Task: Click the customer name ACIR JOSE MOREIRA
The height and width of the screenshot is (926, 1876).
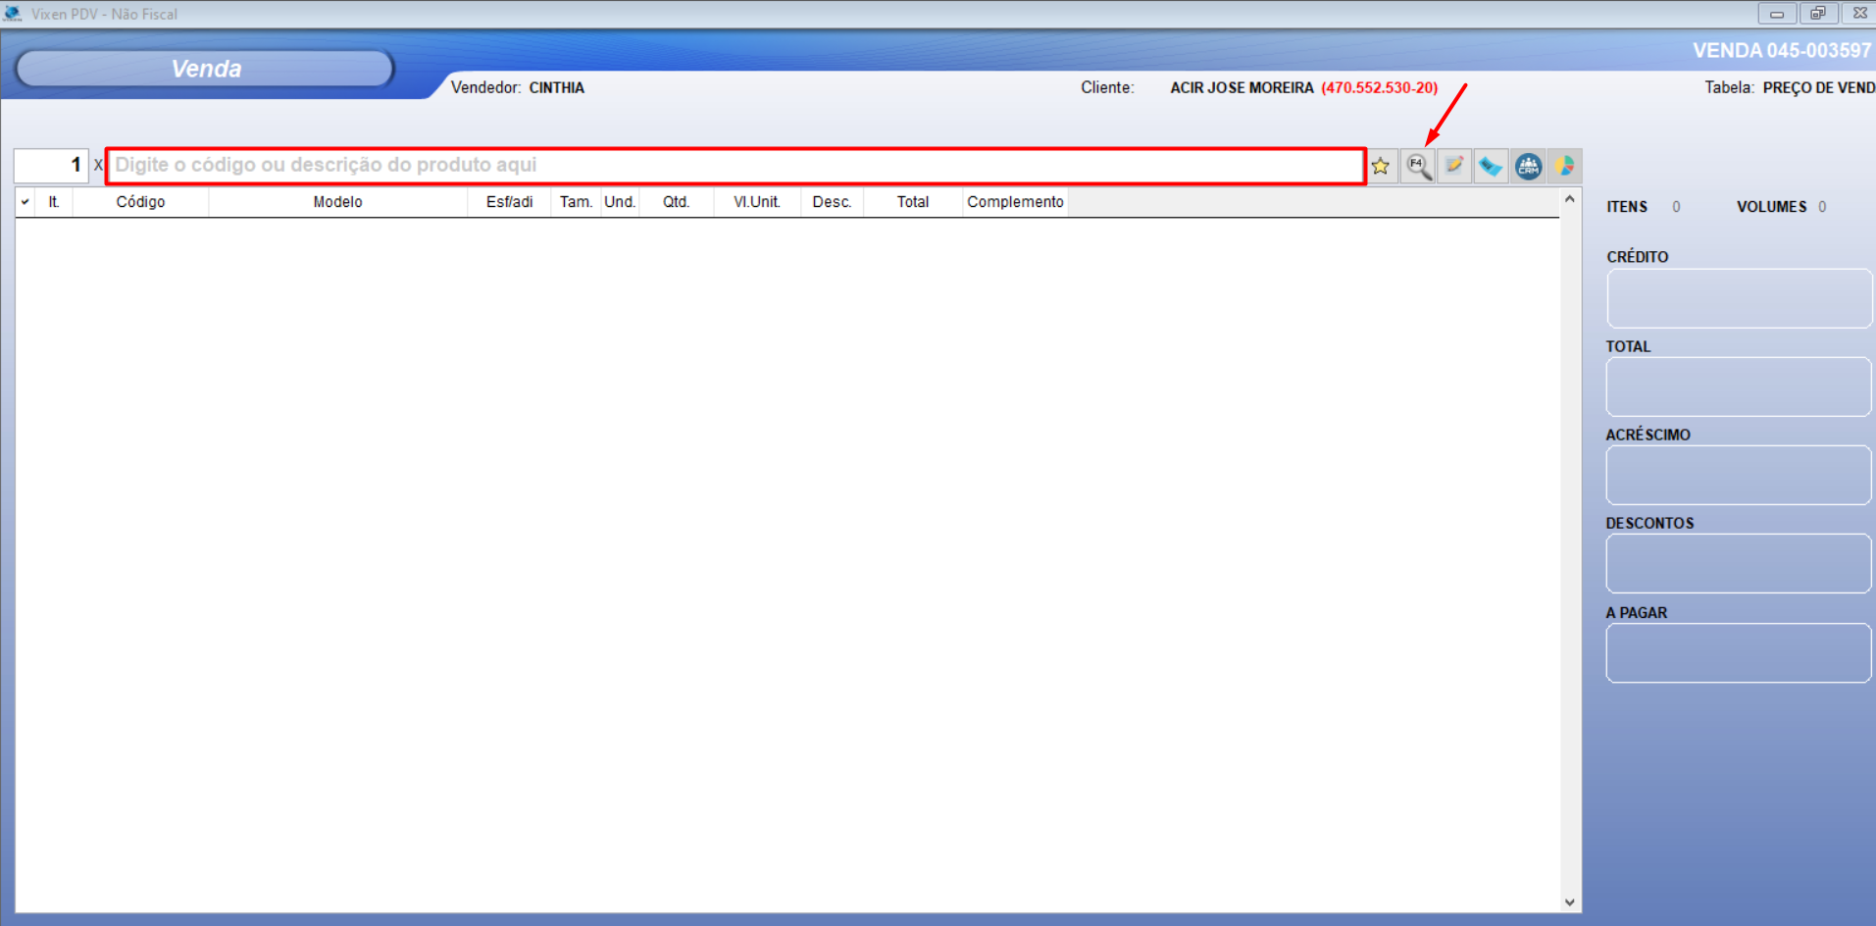Action: coord(1242,88)
